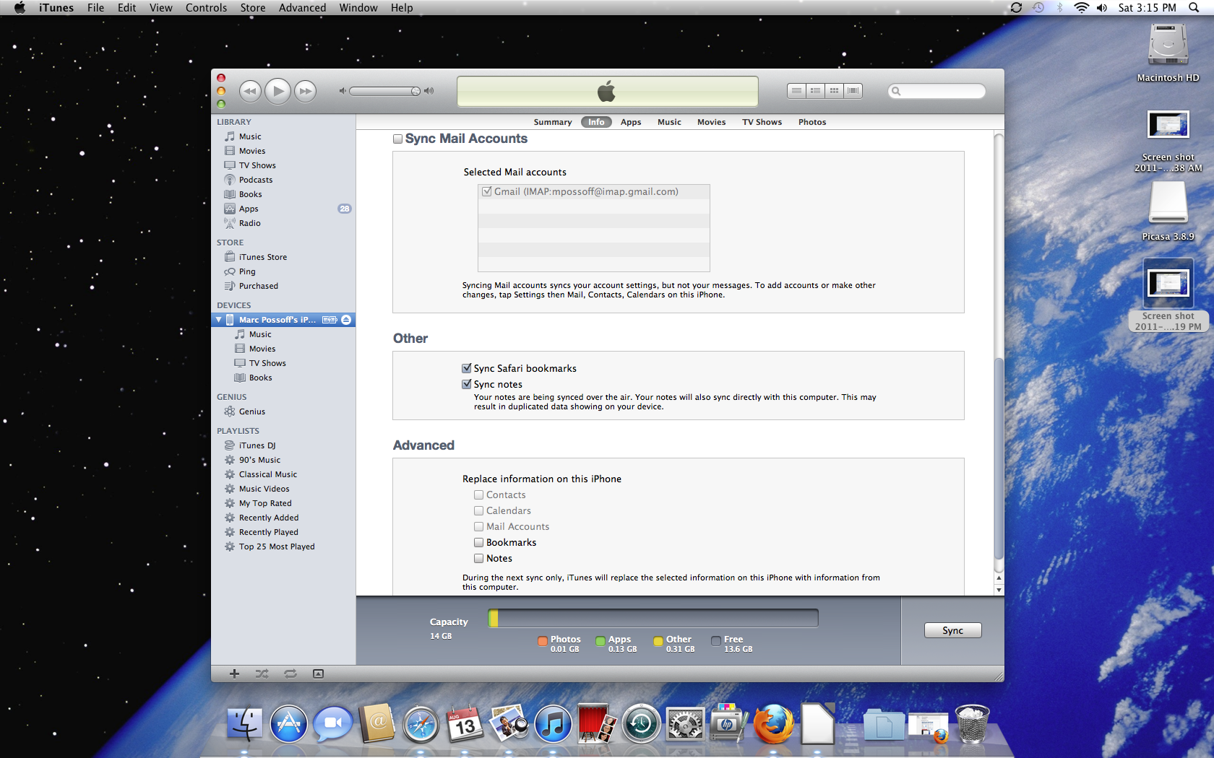
Task: Open Spotlight search in menu bar
Action: pyautogui.click(x=1194, y=8)
